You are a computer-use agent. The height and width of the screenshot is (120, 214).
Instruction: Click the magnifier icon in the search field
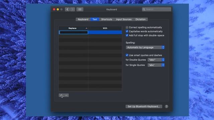(x=144, y=9)
